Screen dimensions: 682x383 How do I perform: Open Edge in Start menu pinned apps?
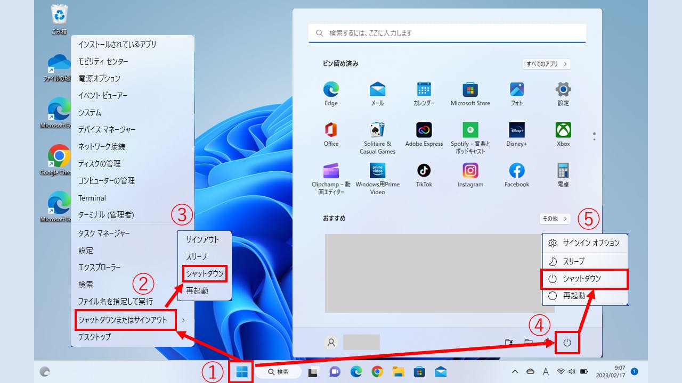click(331, 94)
